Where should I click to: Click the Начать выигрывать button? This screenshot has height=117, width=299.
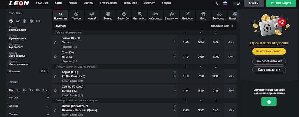click(x=269, y=51)
